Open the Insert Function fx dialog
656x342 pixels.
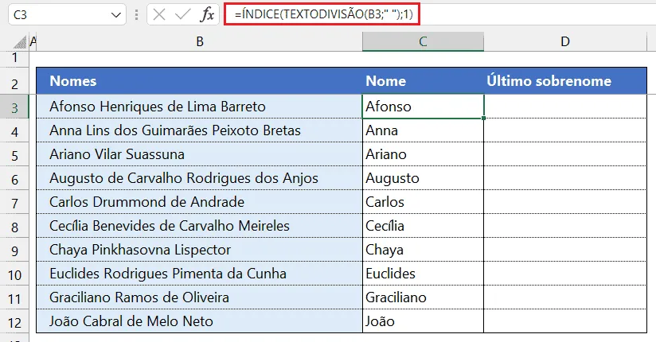point(207,15)
